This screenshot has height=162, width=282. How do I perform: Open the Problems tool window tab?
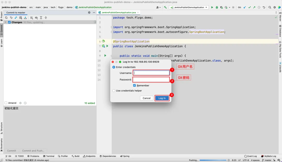(33, 156)
